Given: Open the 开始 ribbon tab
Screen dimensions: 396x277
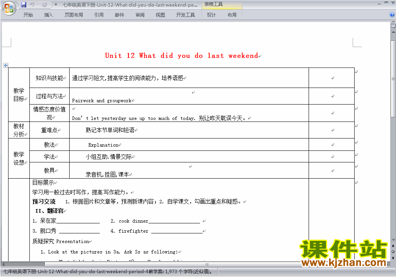Looking at the screenshot, I should (28, 15).
